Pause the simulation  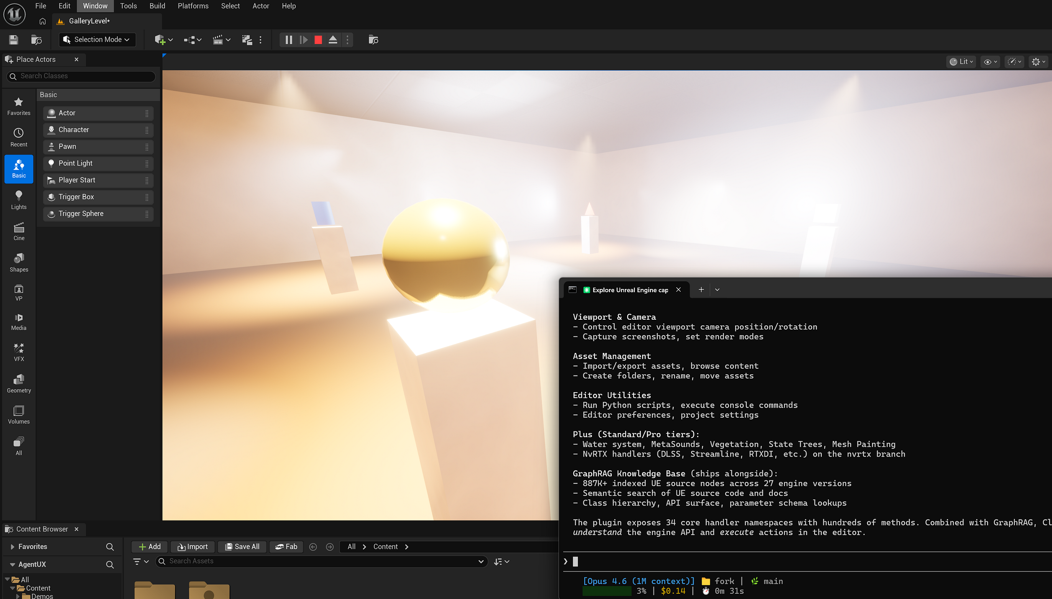coord(289,40)
